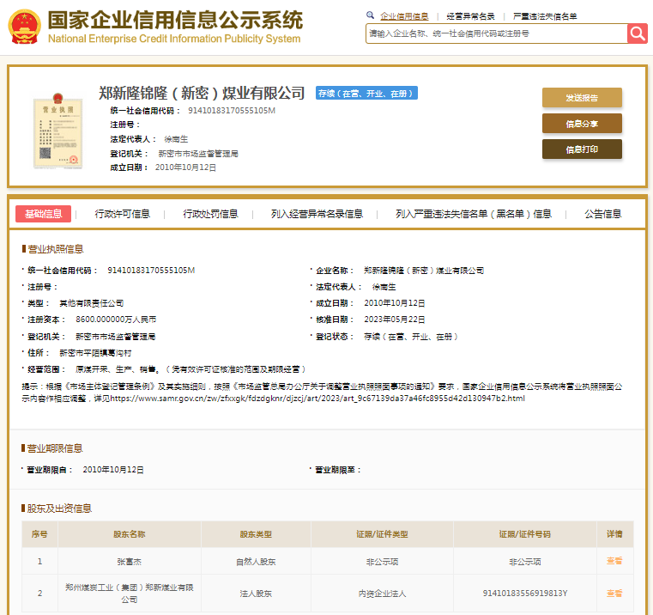Screen dimensions: 653x615
Task: Select the 基础信息 tab
Action: point(43,214)
